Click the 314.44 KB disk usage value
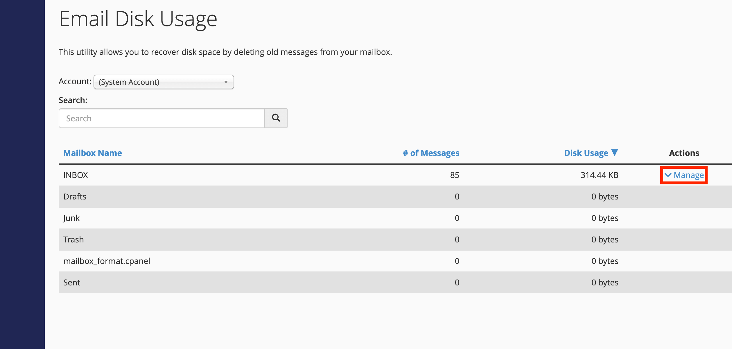 click(x=600, y=175)
